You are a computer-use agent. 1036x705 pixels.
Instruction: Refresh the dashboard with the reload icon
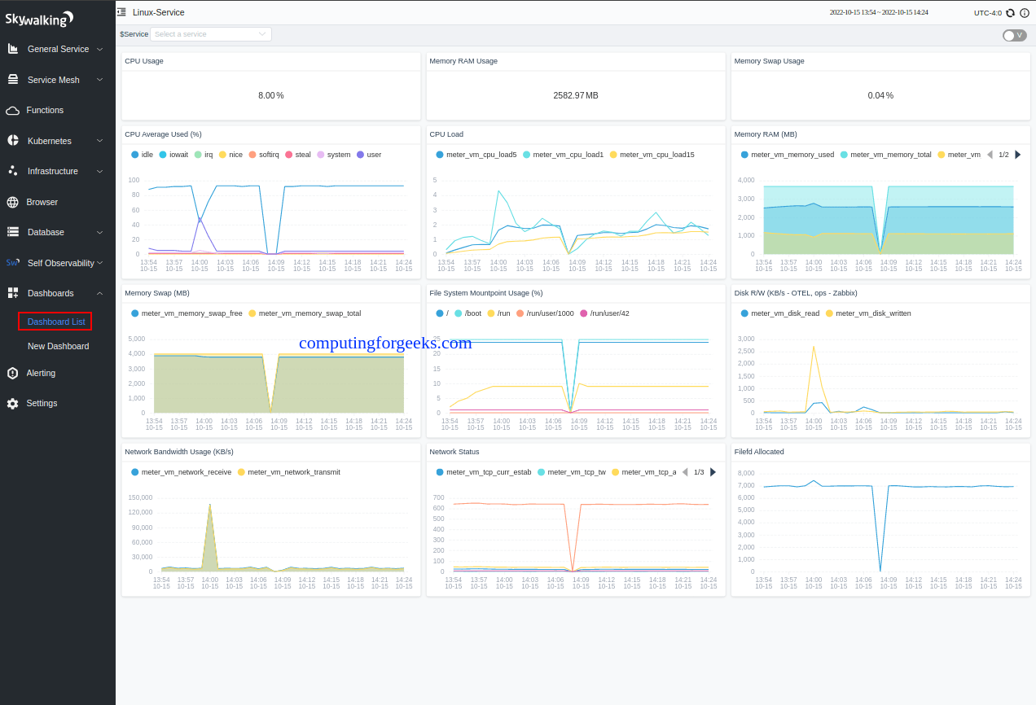(x=1010, y=12)
